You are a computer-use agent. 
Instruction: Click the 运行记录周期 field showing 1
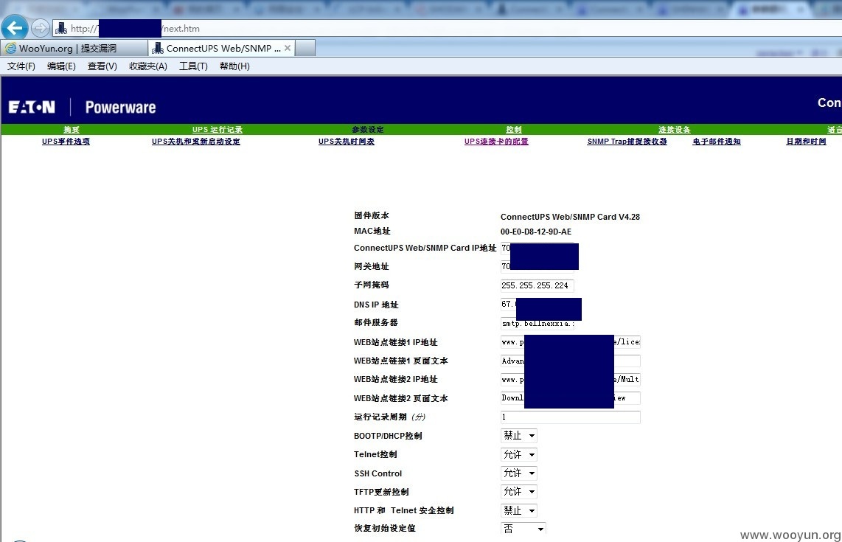click(570, 417)
